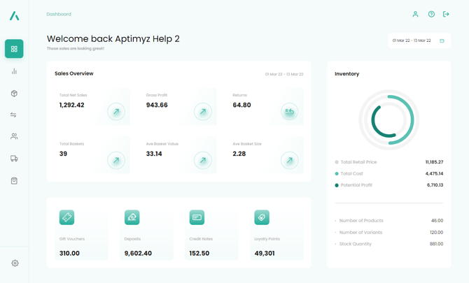The width and height of the screenshot is (469, 283).
Task: Click the Aptimyz logo in sidebar
Action: [x=14, y=15]
